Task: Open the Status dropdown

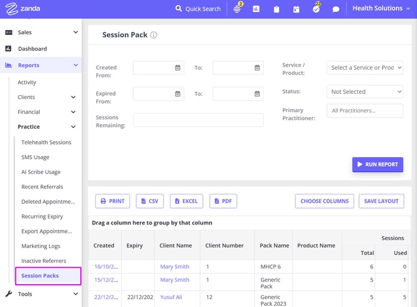Action: coord(365,92)
